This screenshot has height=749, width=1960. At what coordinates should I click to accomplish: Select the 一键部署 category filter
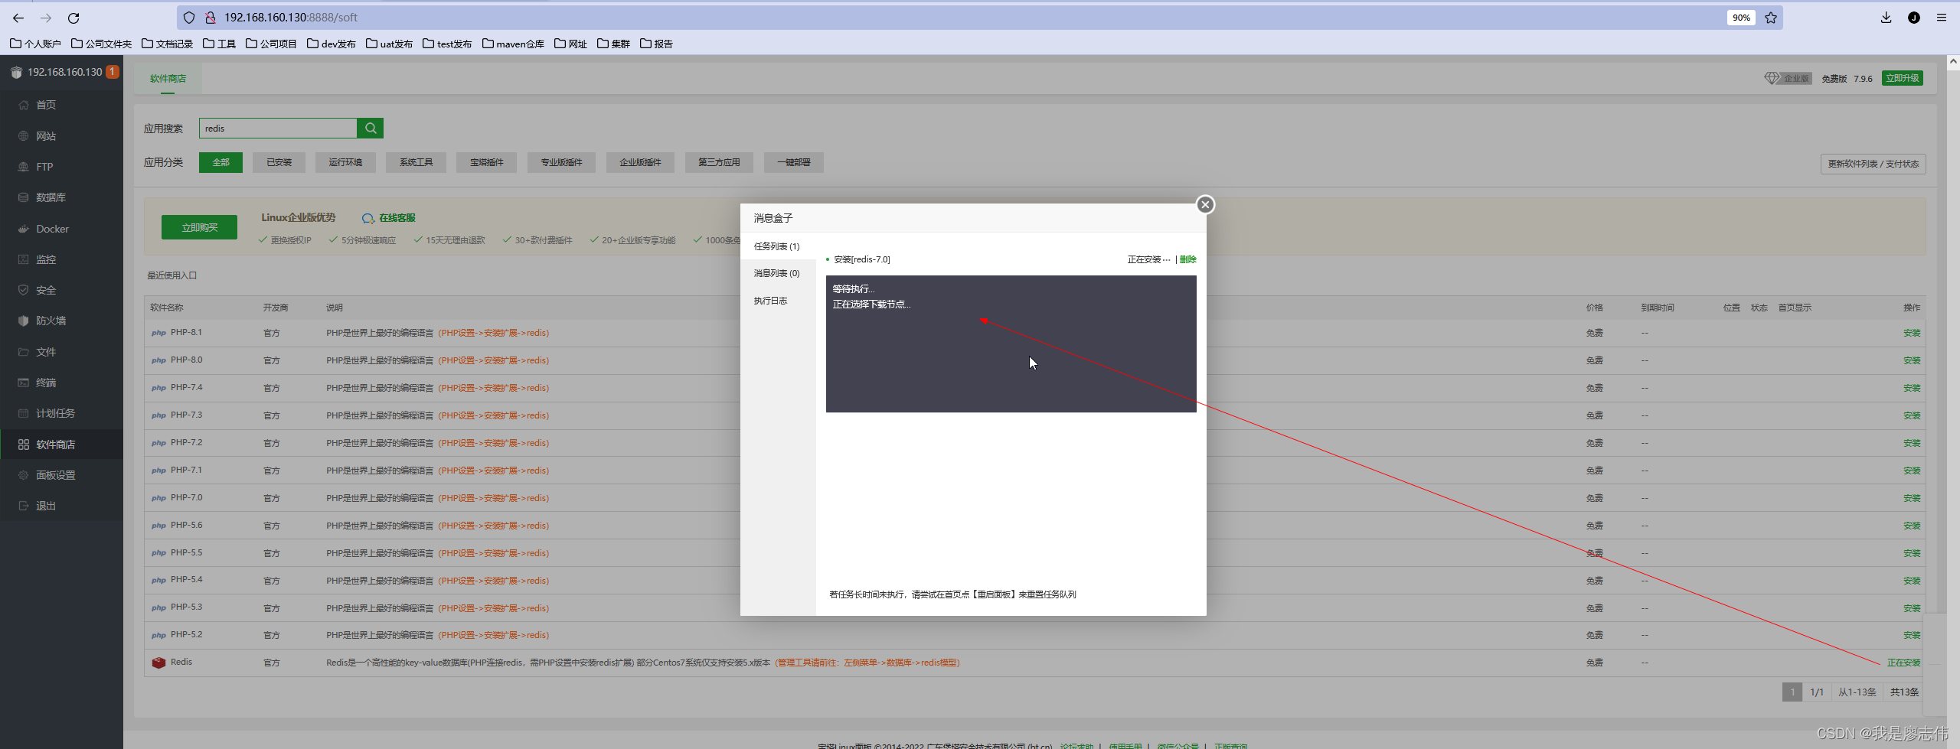coord(794,162)
